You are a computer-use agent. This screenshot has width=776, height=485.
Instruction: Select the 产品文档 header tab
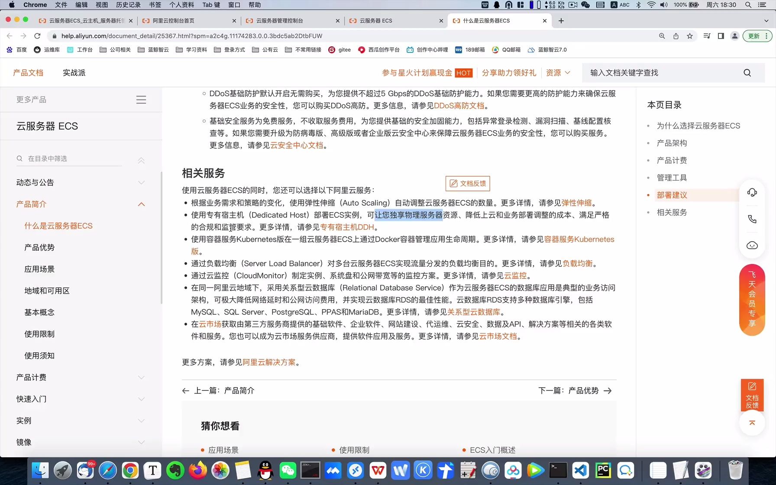pos(28,73)
